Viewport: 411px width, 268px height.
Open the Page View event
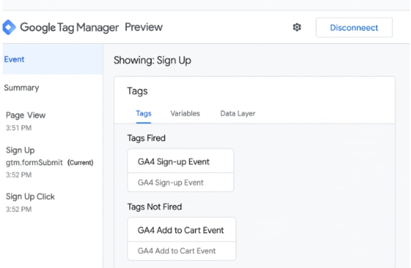(25, 115)
